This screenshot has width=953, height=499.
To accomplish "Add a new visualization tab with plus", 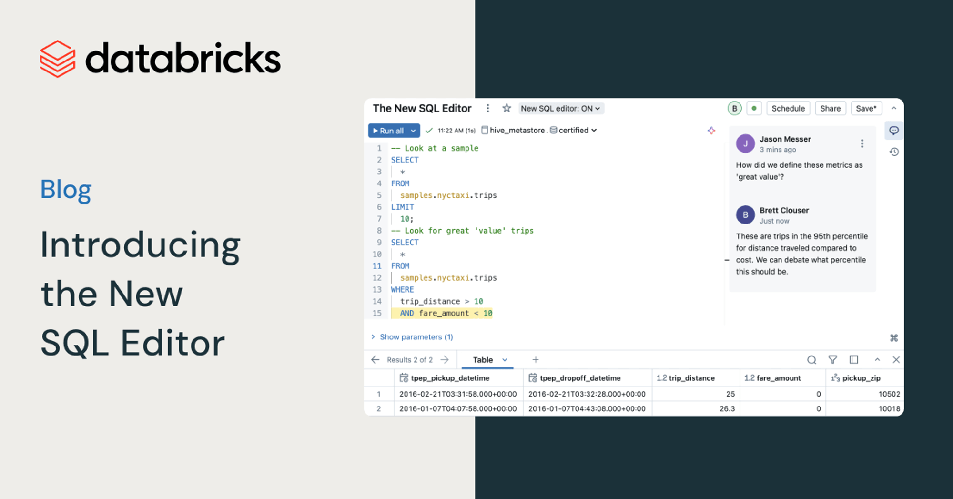I will (536, 360).
